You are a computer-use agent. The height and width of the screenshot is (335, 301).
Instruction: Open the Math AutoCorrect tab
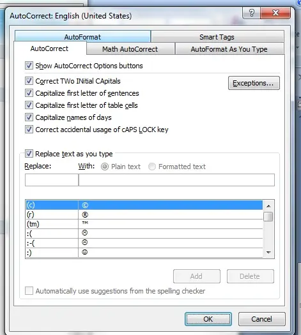(130, 49)
